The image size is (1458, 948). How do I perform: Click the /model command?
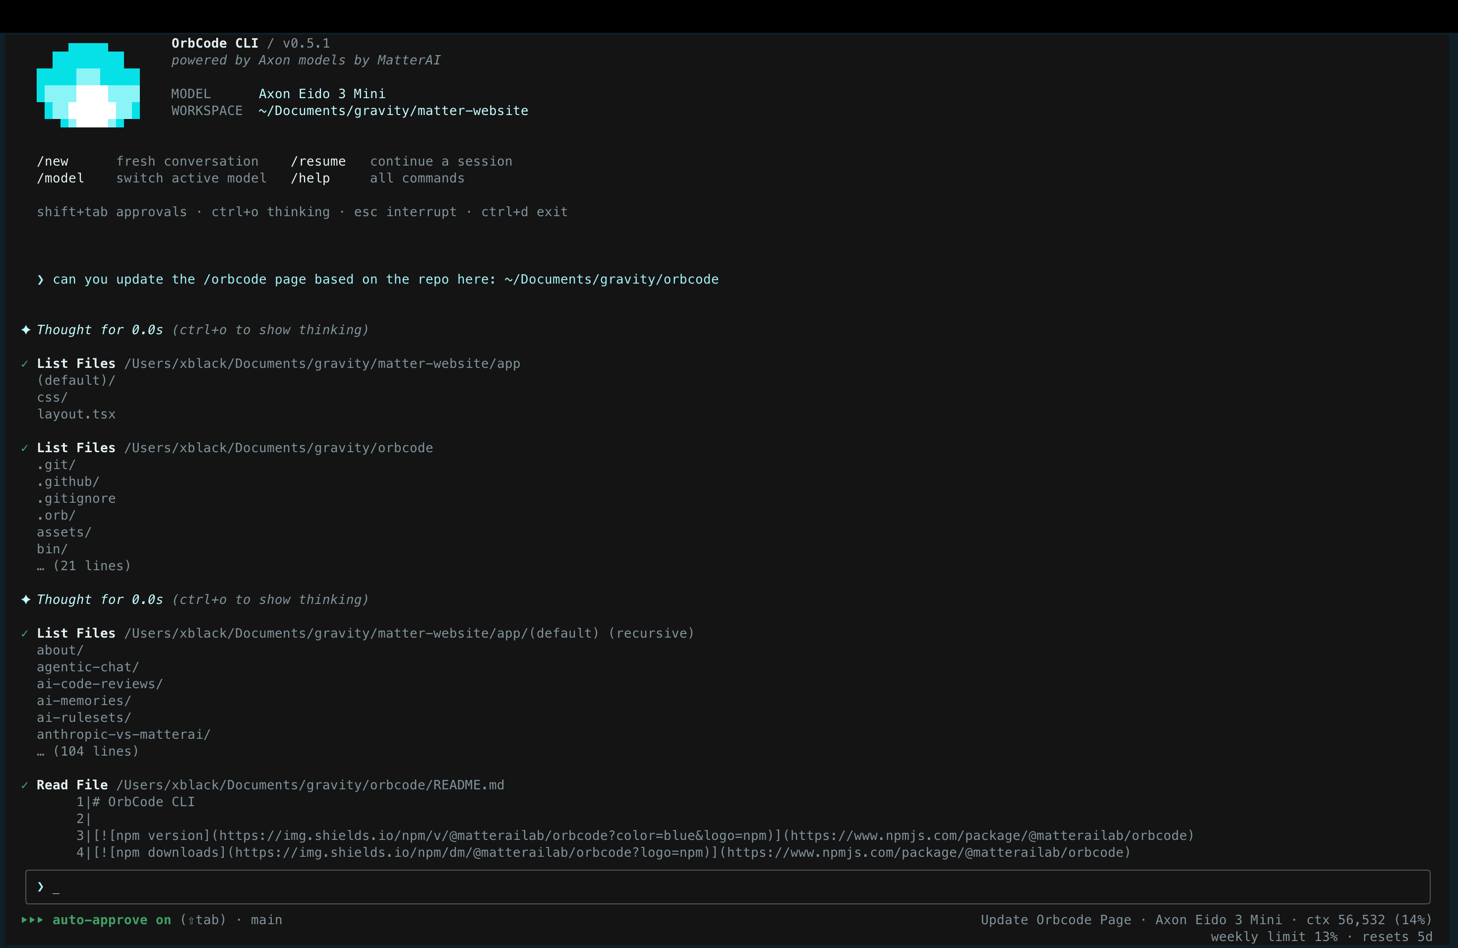pos(61,178)
